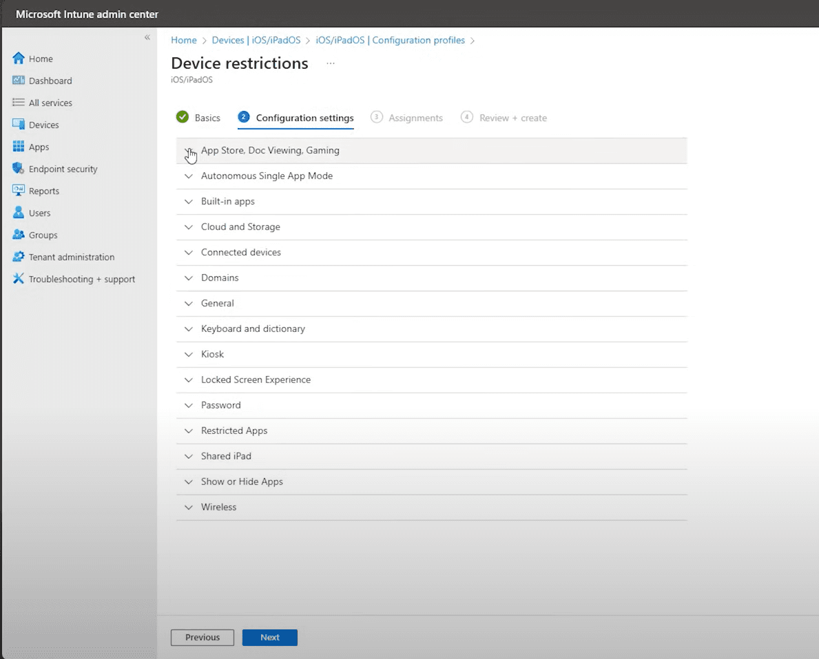Navigate to Devices via sidebar icon
Image resolution: width=819 pixels, height=659 pixels.
[x=43, y=125]
